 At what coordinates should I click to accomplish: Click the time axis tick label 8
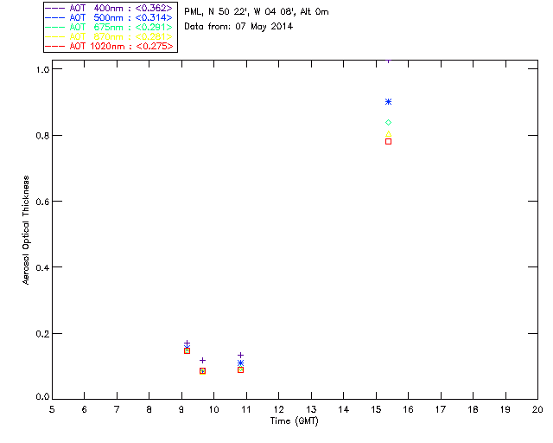point(149,409)
